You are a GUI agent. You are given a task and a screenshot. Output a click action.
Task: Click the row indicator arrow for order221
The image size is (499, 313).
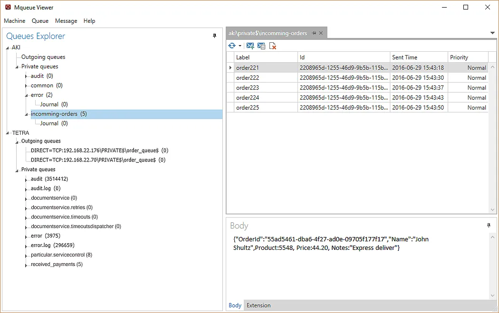click(x=230, y=68)
